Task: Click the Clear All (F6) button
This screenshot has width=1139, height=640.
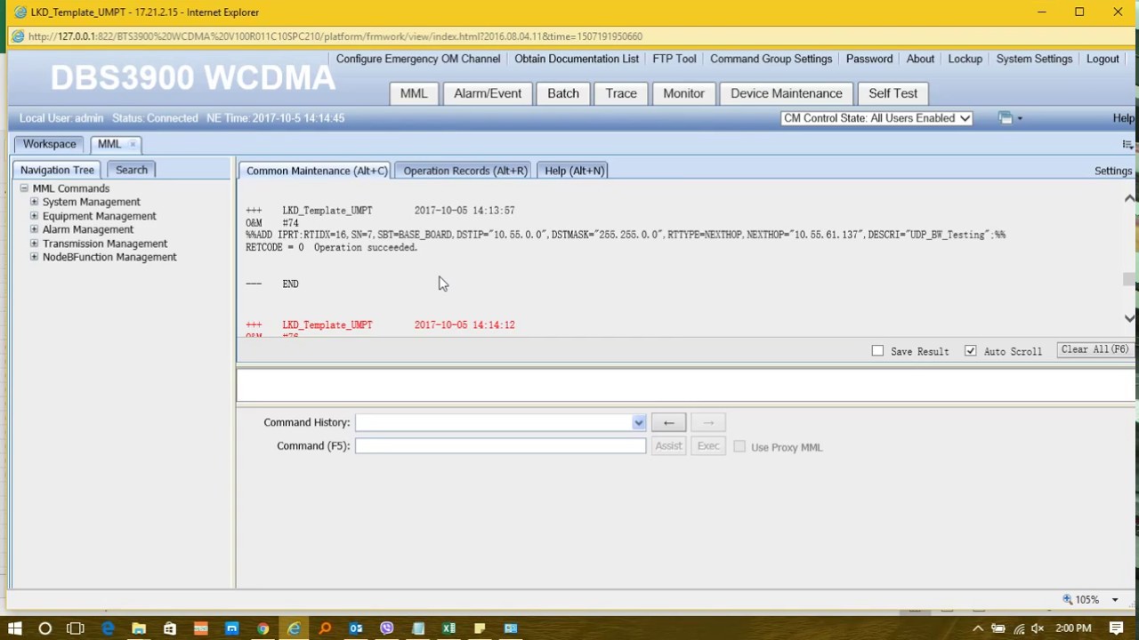Action: pyautogui.click(x=1095, y=349)
